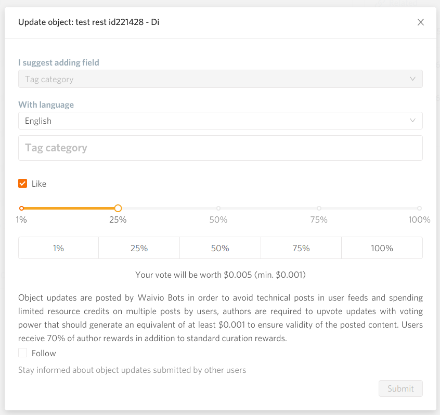The image size is (440, 415).
Task: Click the language dropdown chevron arrow
Action: [412, 120]
